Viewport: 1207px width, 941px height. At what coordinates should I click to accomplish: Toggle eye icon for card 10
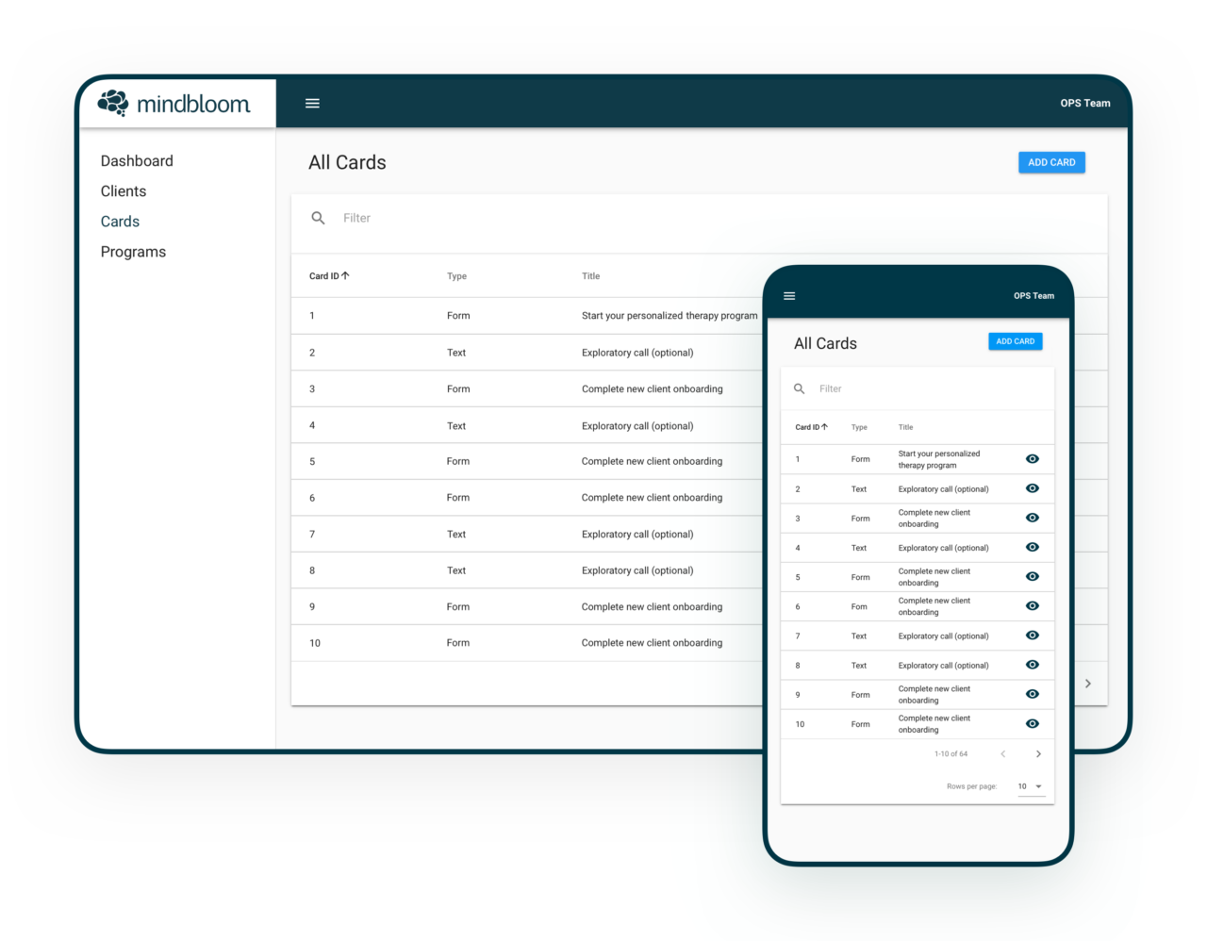click(1033, 724)
